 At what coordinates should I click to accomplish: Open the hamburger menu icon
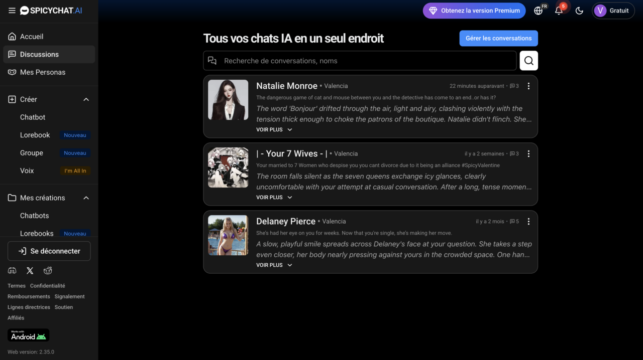pos(12,11)
